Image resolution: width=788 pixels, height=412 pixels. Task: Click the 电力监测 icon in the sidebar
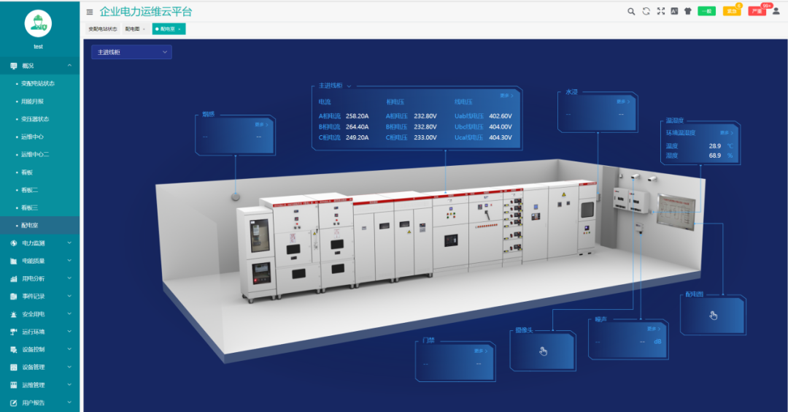[14, 243]
